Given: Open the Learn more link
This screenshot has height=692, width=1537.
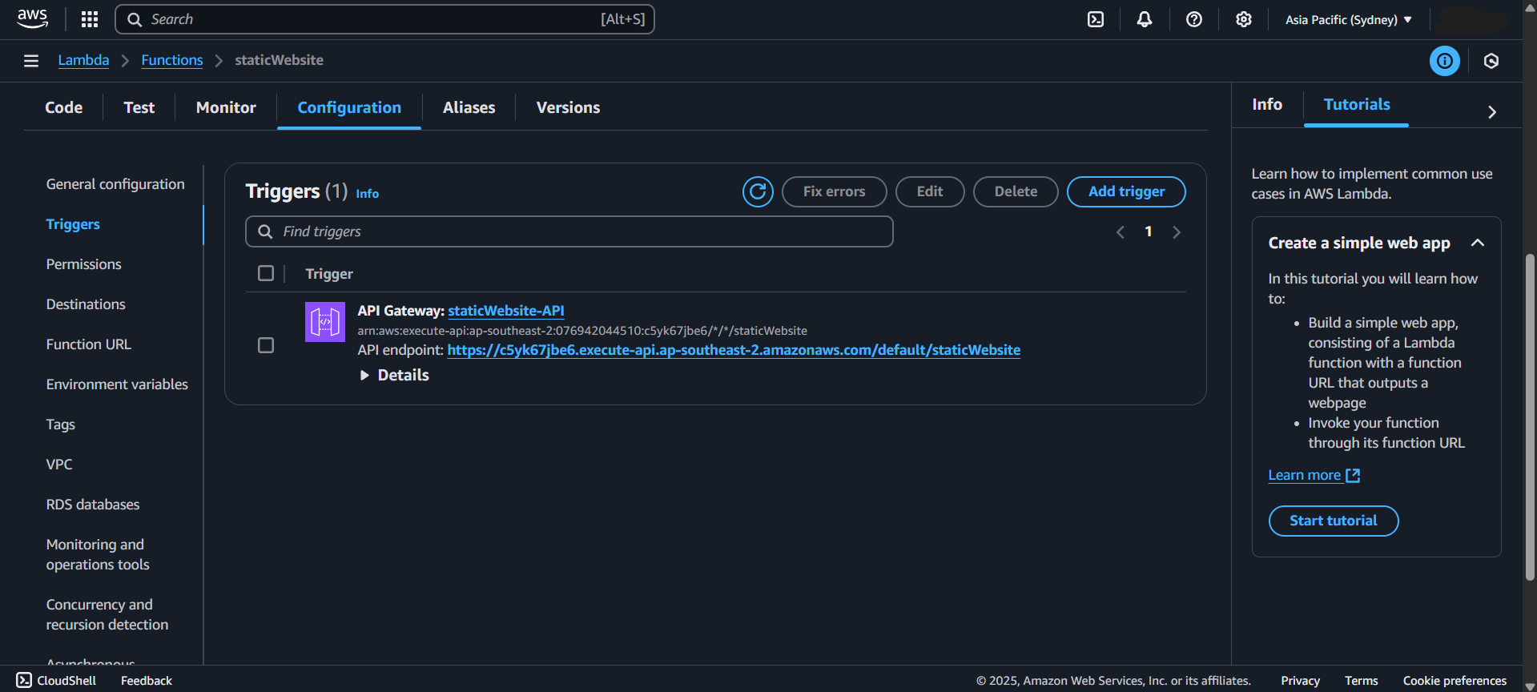Looking at the screenshot, I should pyautogui.click(x=1305, y=475).
